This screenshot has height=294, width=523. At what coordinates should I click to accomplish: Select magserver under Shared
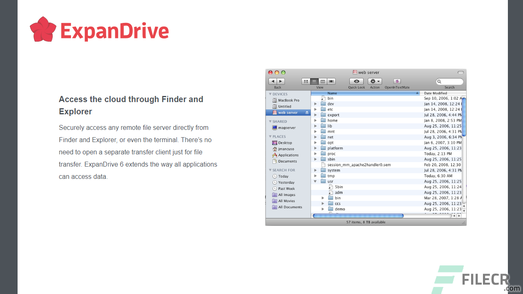point(284,128)
